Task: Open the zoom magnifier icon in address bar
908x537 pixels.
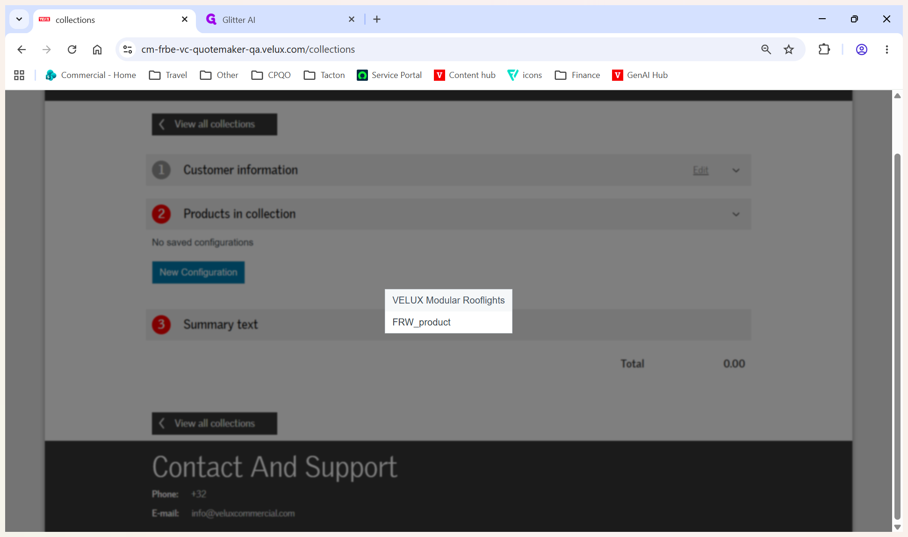Action: click(x=766, y=49)
